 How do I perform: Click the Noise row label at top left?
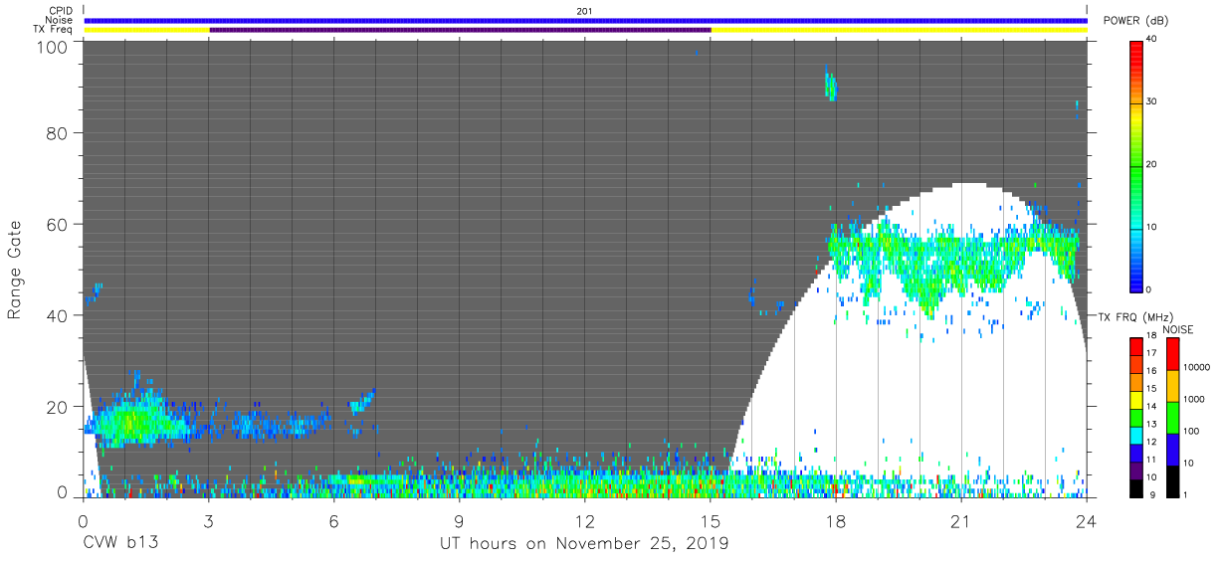[60, 20]
